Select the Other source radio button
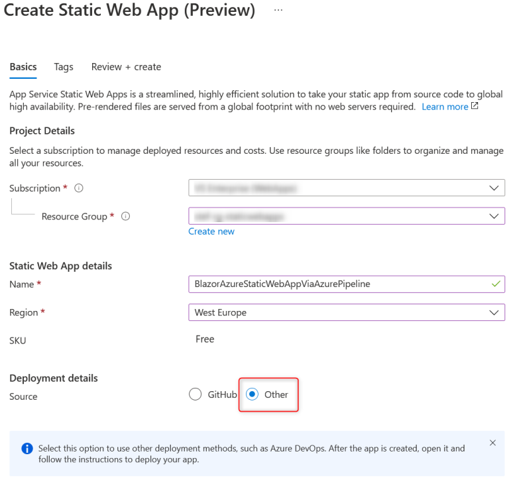Screen dimensions: 509x480 [253, 394]
